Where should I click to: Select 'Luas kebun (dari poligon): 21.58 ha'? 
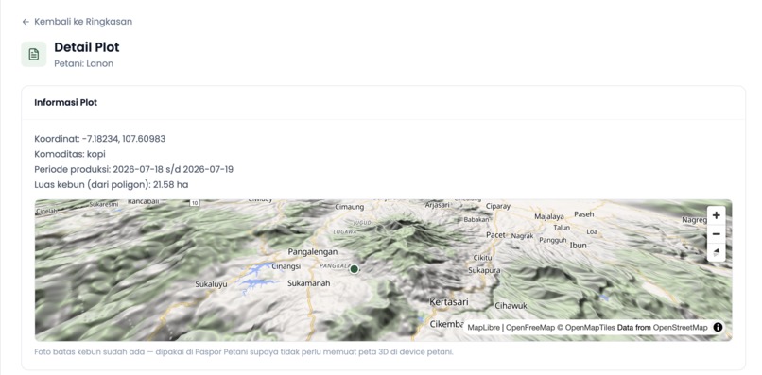pos(112,184)
